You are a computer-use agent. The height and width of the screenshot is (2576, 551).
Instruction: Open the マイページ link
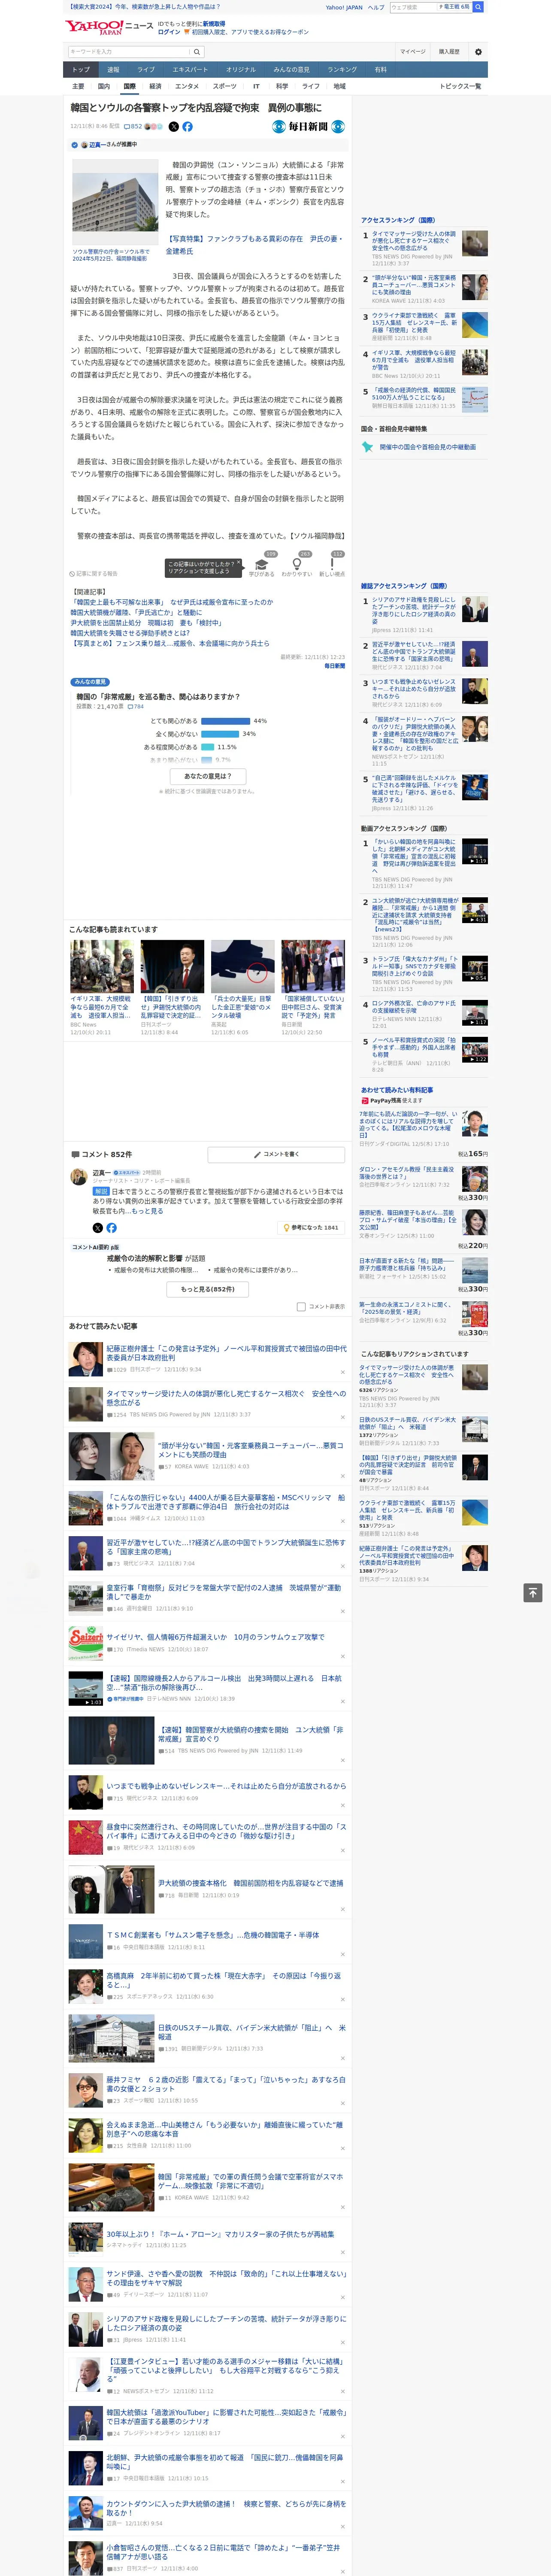point(412,52)
